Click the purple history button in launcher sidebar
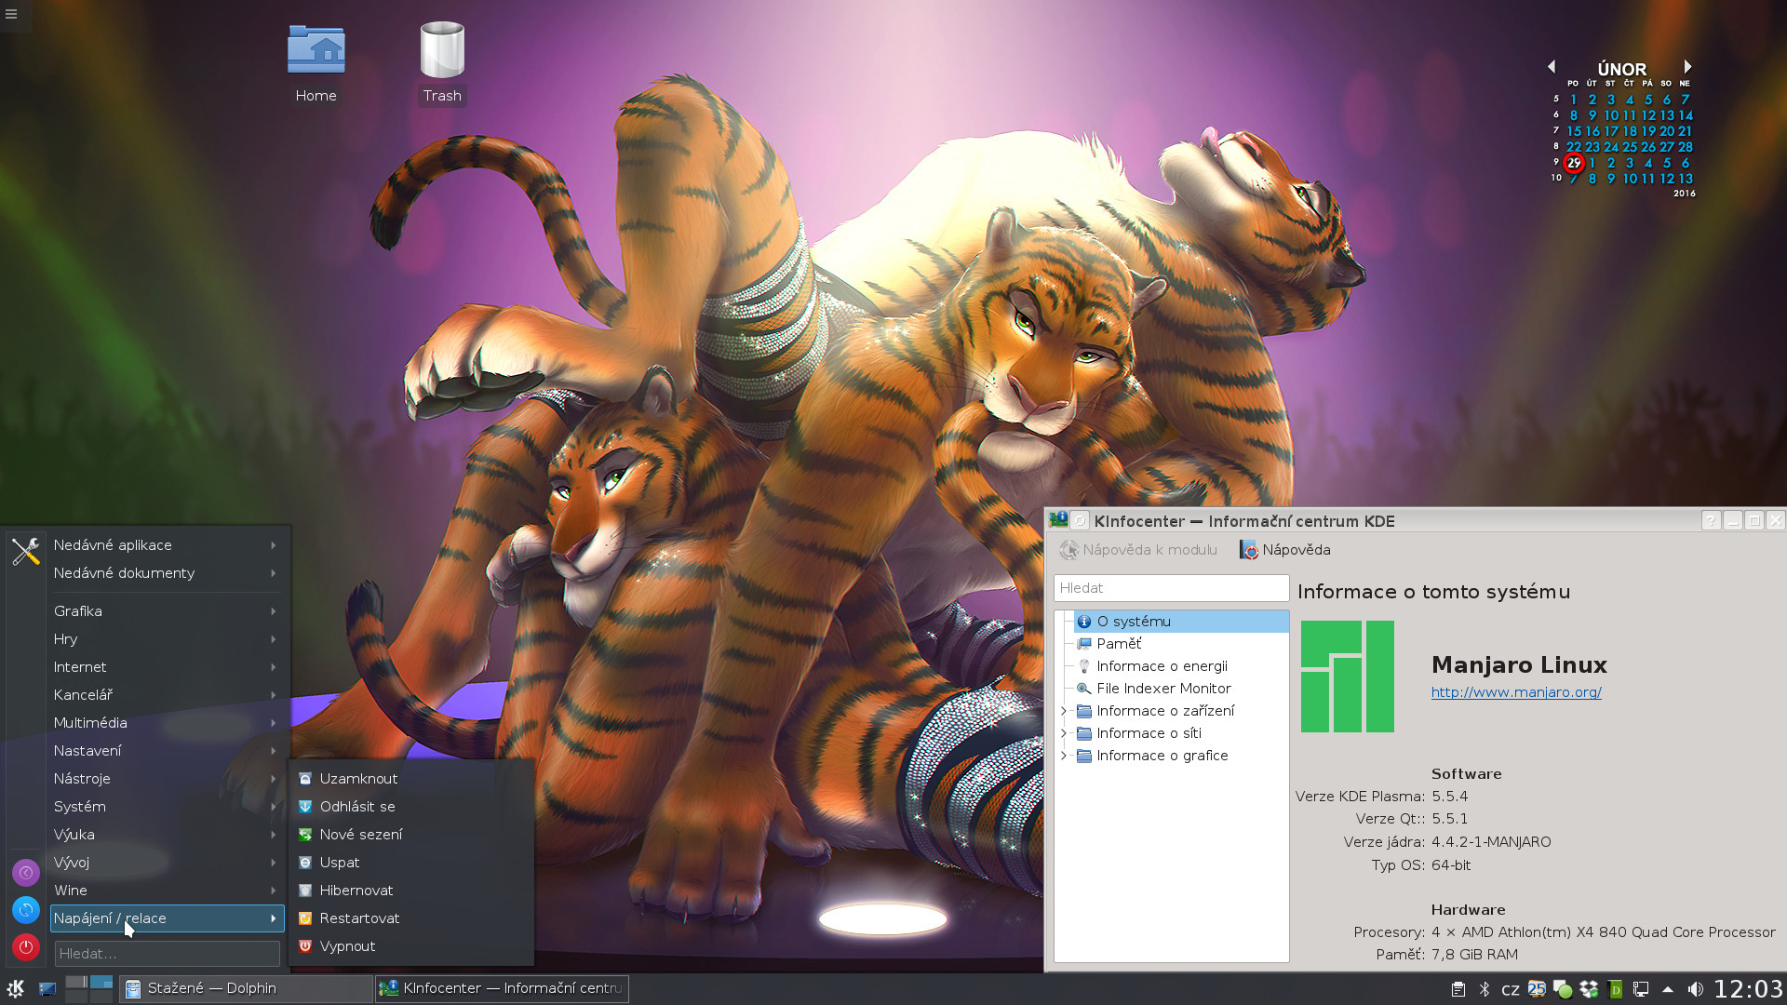 pos(26,873)
